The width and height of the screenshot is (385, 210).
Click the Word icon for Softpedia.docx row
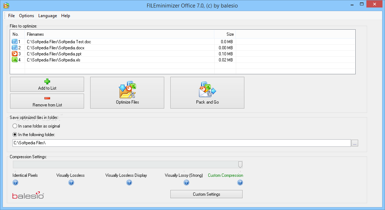click(x=14, y=48)
